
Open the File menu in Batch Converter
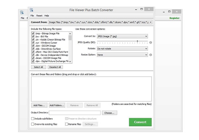[32, 16]
